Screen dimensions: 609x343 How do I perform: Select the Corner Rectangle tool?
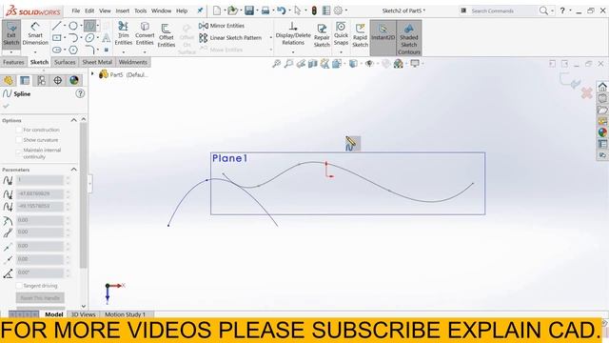tap(57, 38)
